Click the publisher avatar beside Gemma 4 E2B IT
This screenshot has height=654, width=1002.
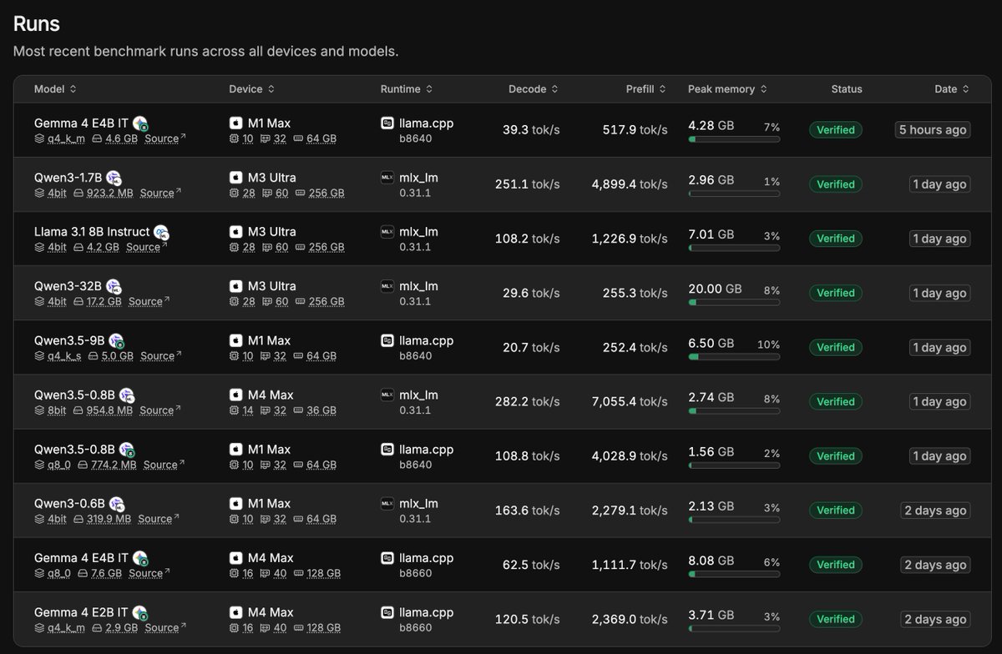coord(140,612)
